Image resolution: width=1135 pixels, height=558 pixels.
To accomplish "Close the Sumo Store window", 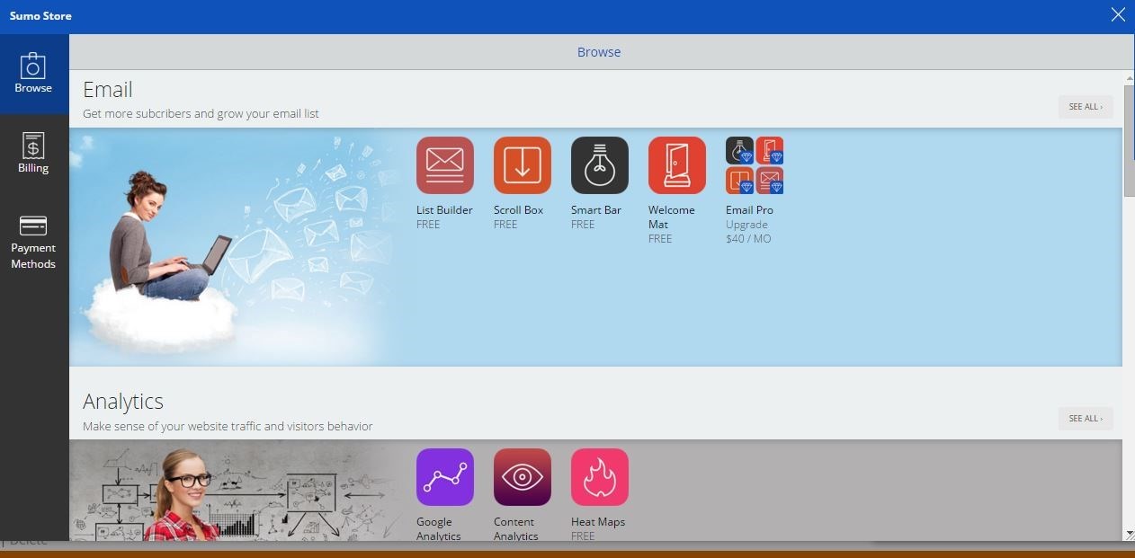I will click(x=1118, y=14).
